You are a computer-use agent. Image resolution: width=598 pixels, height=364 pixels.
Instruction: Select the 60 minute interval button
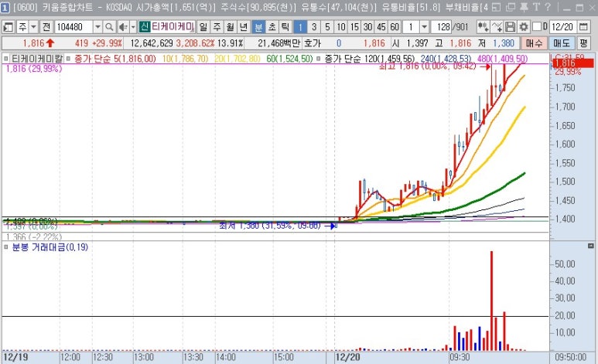point(395,27)
